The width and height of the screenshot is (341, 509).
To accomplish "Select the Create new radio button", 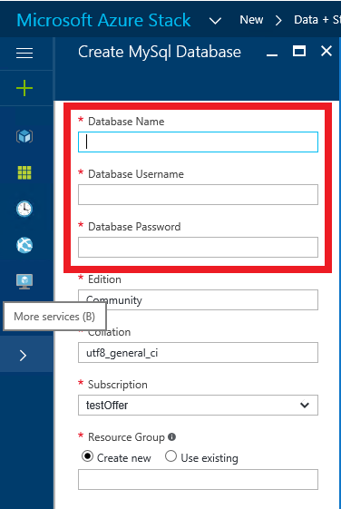I will 87,456.
